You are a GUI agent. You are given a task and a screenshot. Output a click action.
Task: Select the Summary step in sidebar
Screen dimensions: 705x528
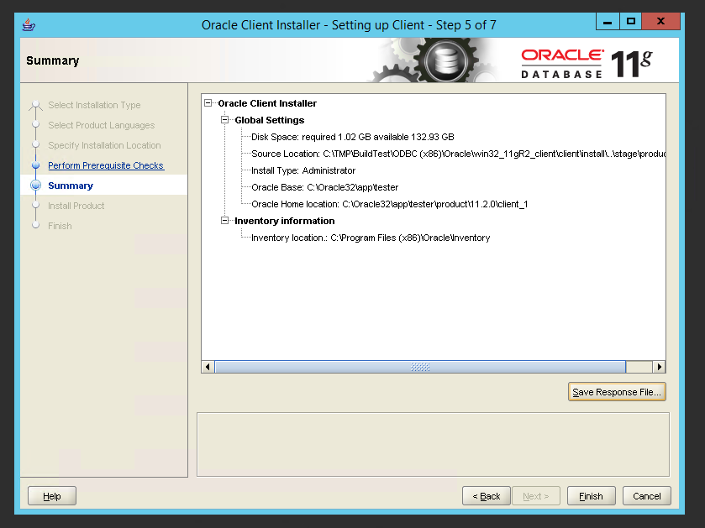point(71,186)
